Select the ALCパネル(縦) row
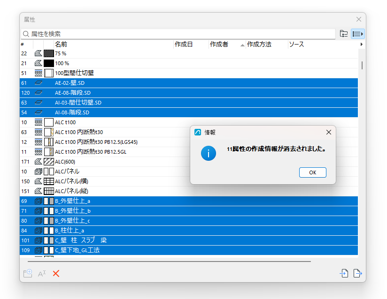 (189, 191)
